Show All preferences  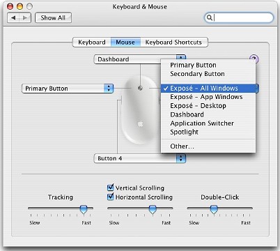[53, 18]
